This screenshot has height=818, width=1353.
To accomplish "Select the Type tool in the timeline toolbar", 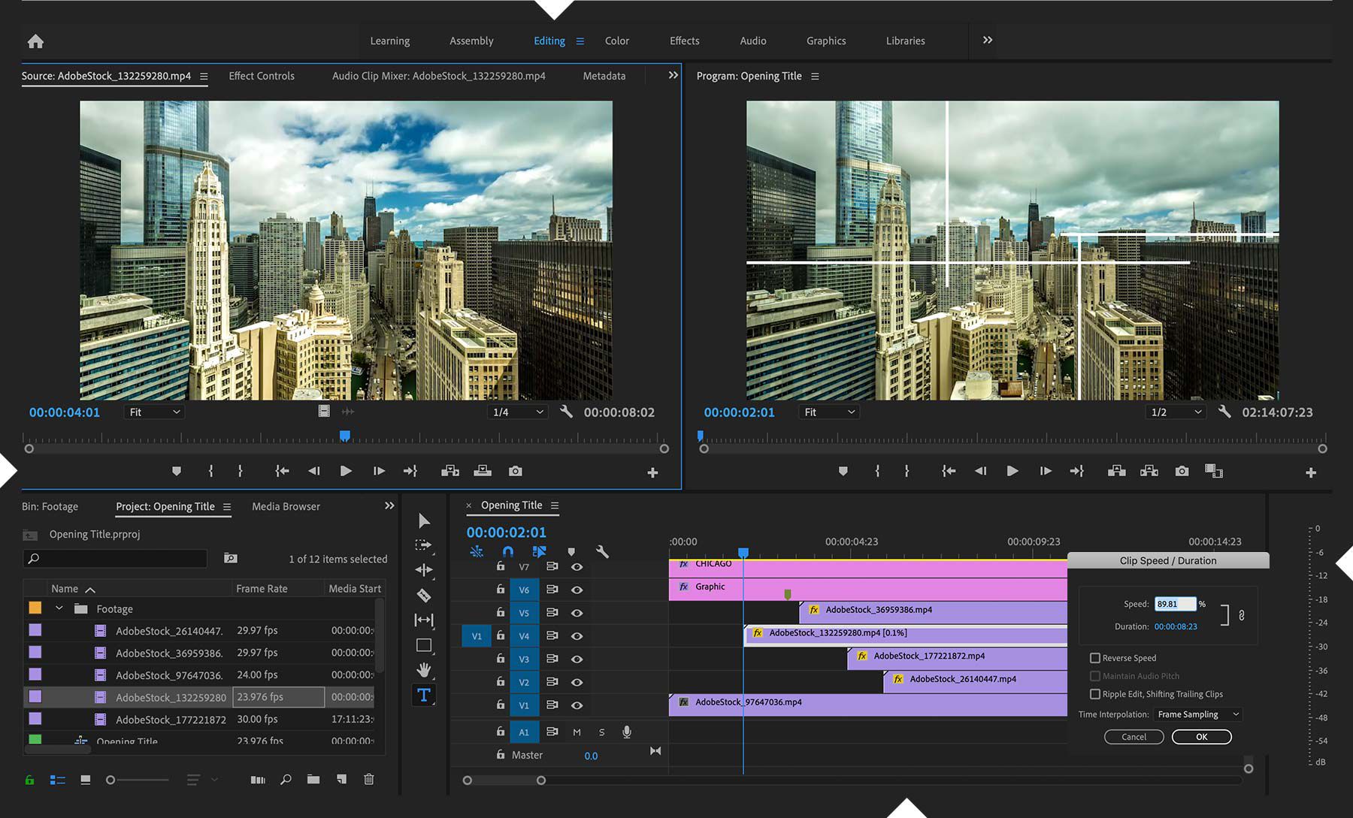I will point(425,695).
